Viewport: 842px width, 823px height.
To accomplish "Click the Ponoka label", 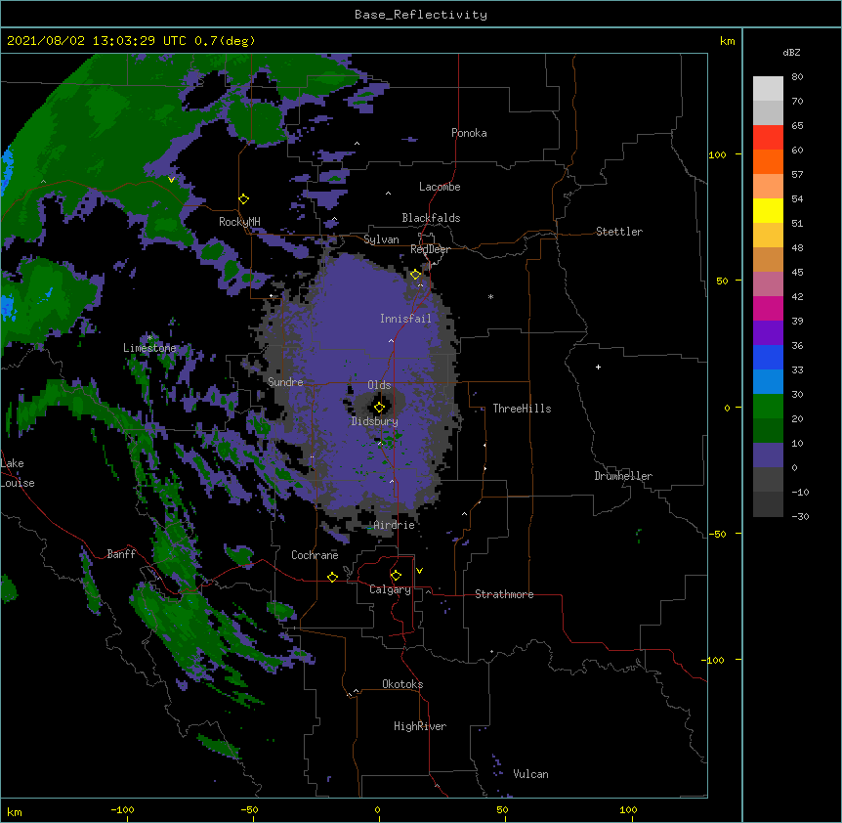I will pos(469,133).
